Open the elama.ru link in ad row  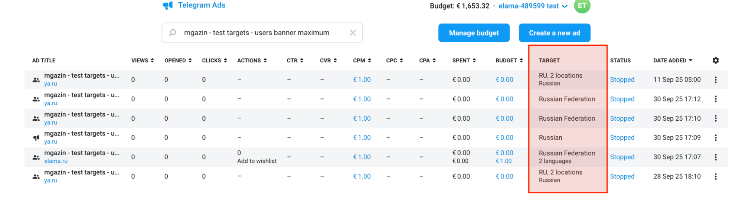tap(56, 161)
